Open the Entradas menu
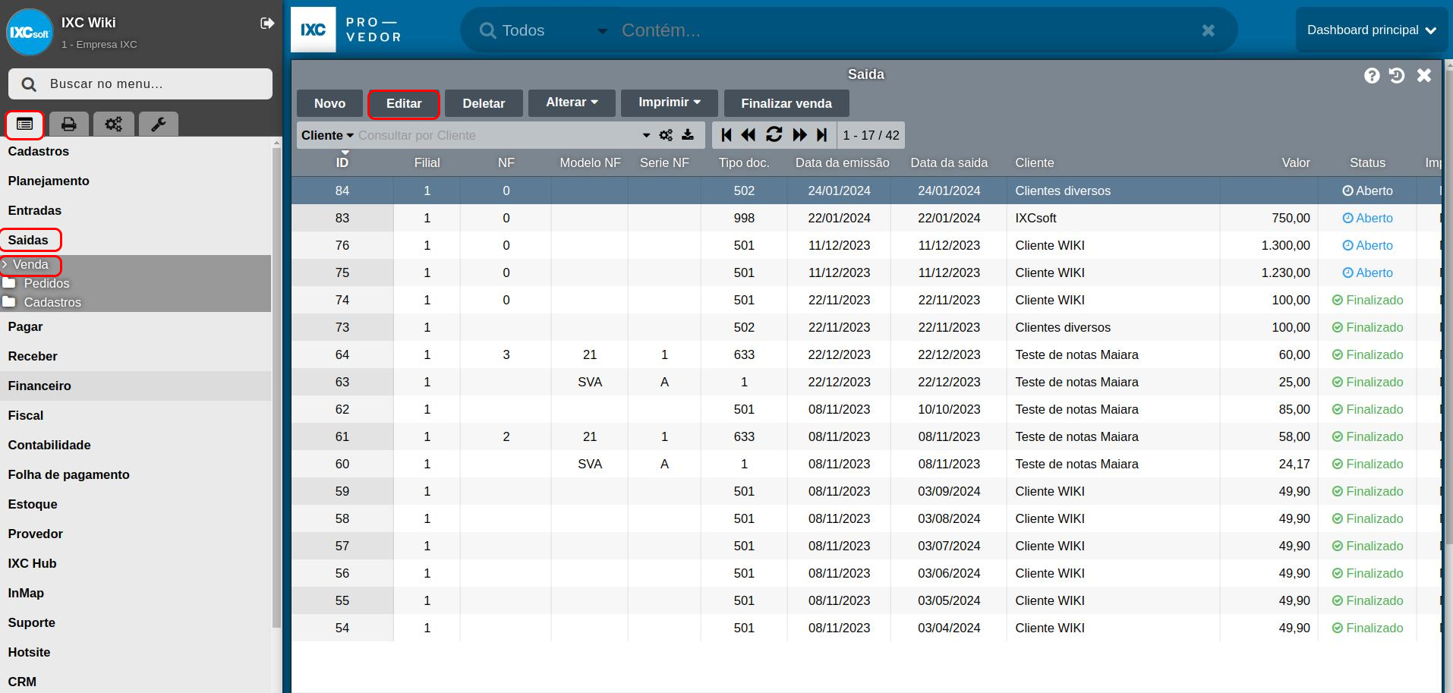The width and height of the screenshot is (1453, 693). click(x=35, y=210)
